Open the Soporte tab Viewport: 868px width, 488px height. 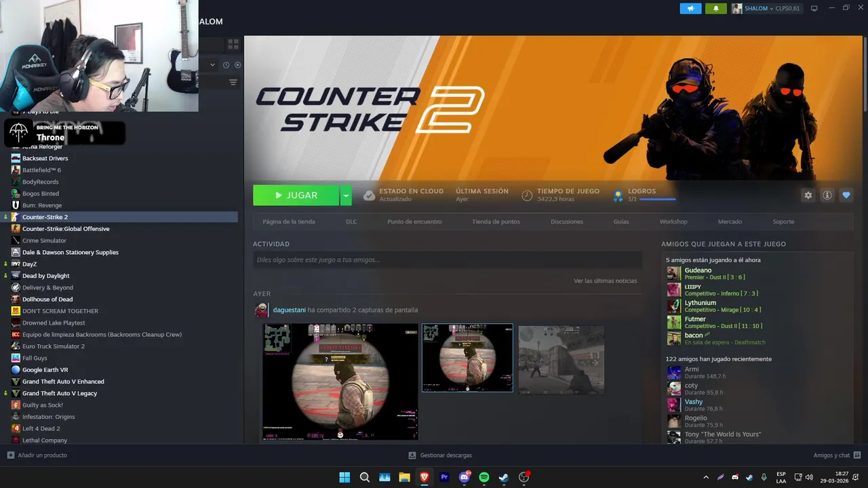pos(783,222)
